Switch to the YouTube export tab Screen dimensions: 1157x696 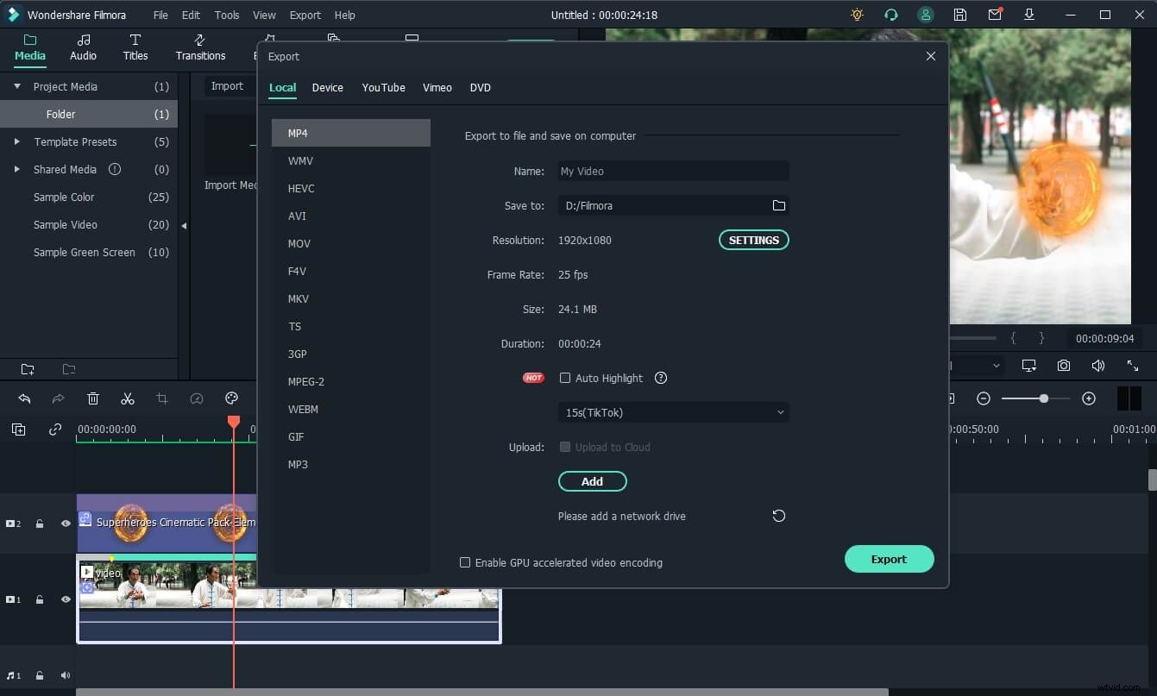[383, 87]
